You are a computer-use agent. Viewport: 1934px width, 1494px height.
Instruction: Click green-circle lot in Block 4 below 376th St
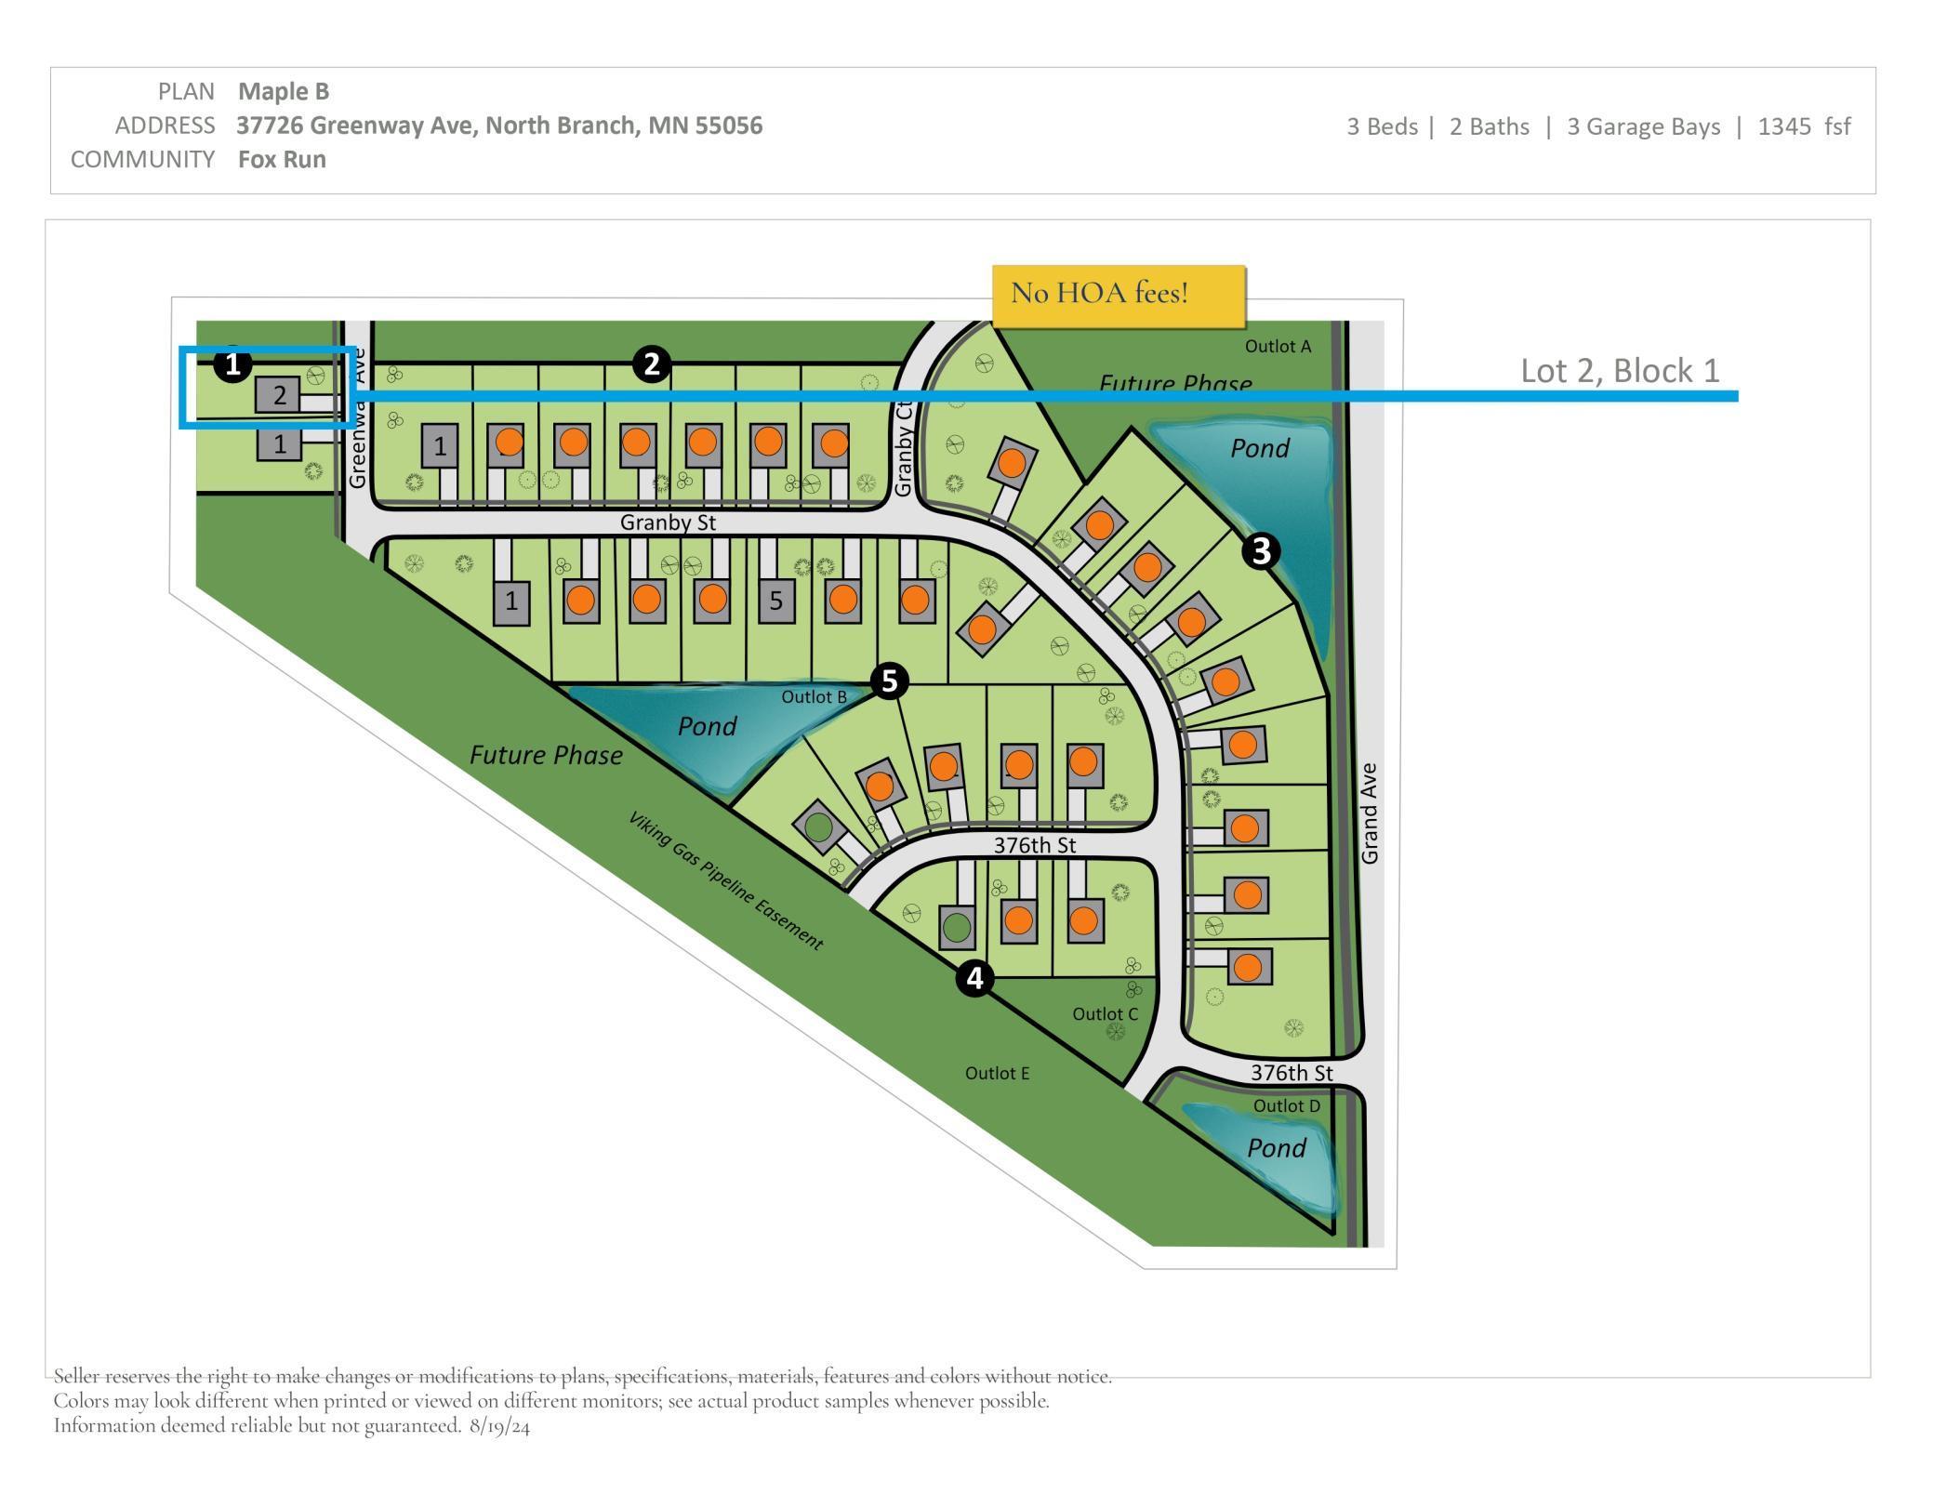pos(957,927)
